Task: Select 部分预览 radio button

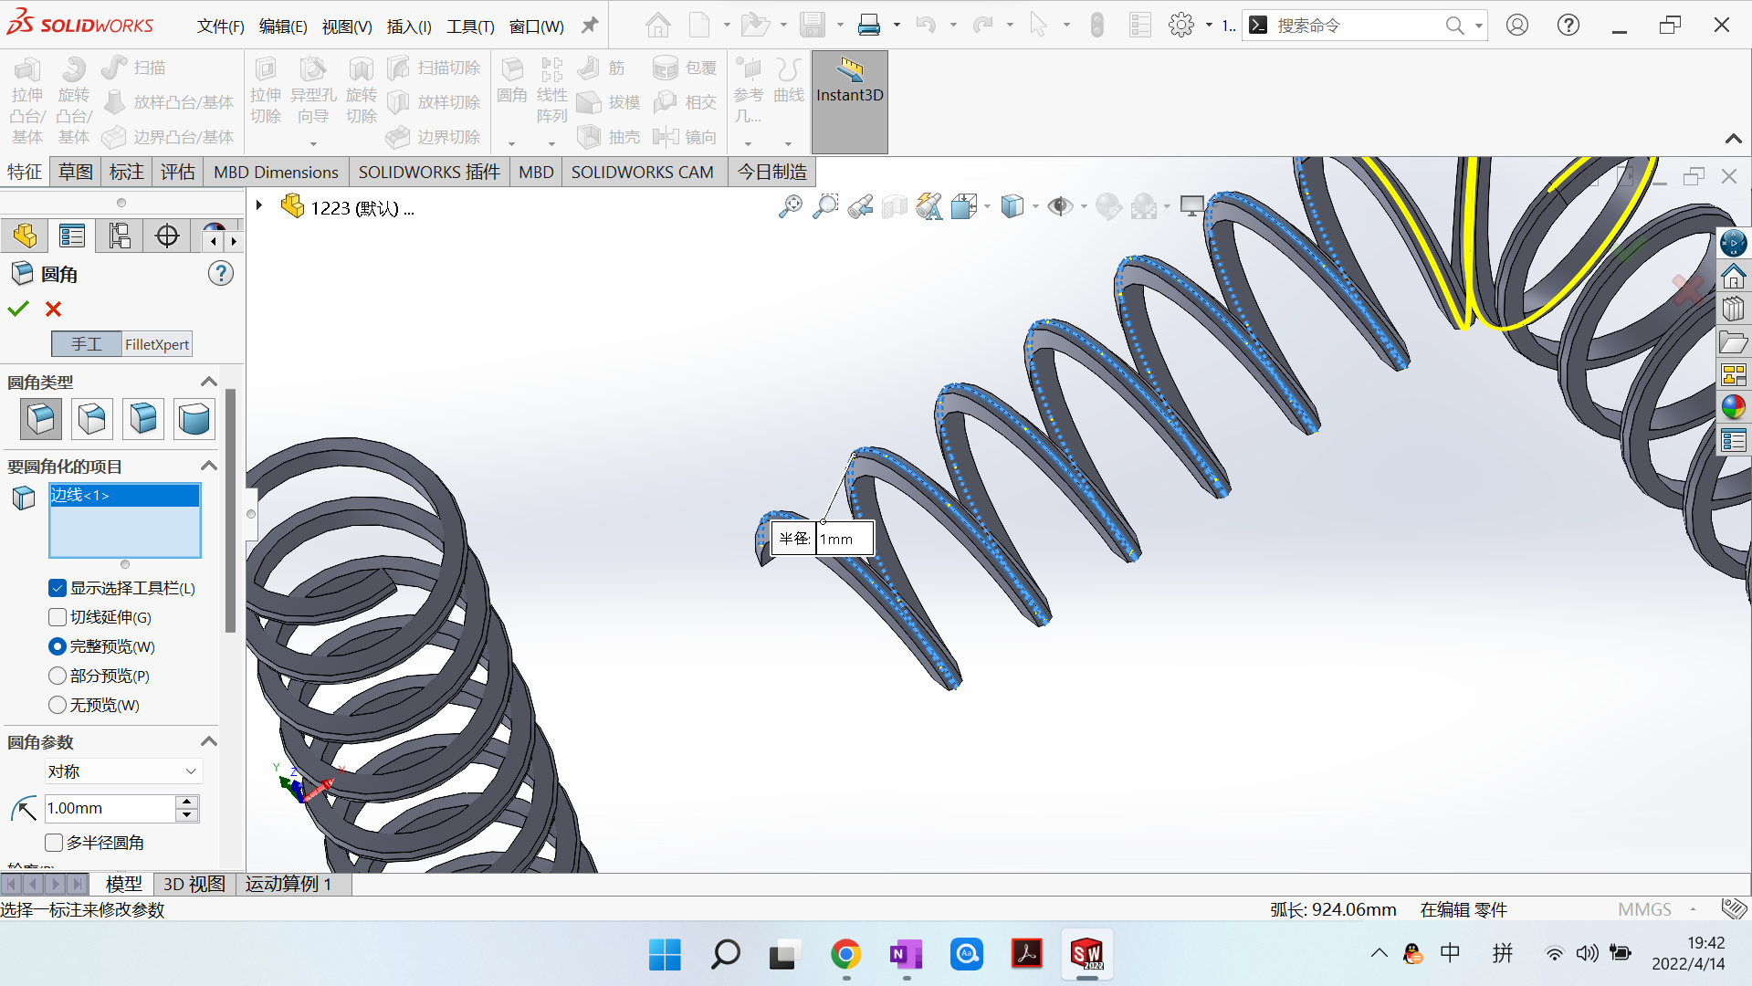Action: coord(58,676)
